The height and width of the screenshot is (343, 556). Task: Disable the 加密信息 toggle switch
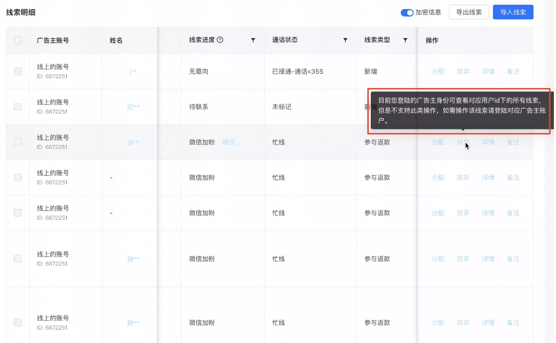(x=407, y=12)
